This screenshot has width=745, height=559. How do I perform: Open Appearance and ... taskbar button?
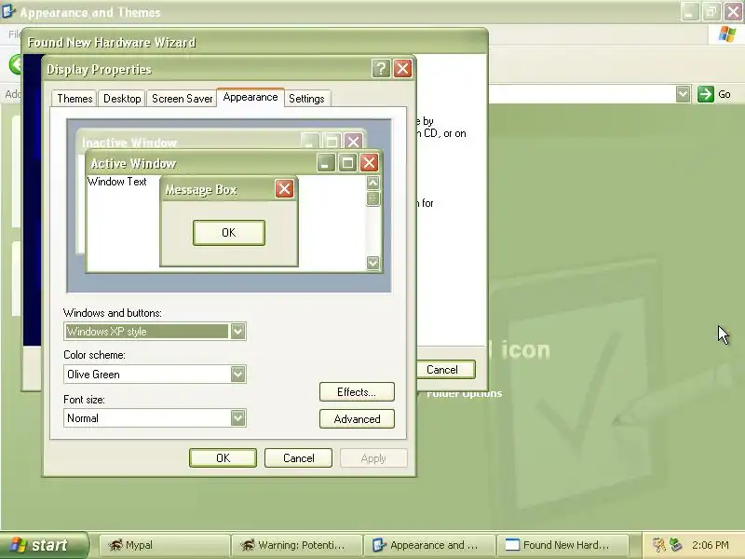(x=429, y=545)
